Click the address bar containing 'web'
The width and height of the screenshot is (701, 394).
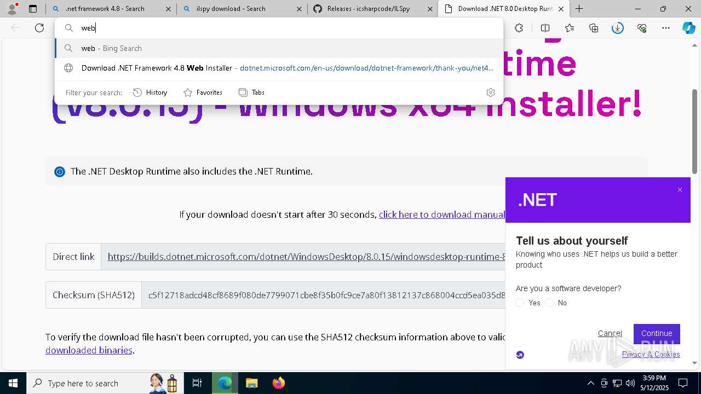pos(279,28)
